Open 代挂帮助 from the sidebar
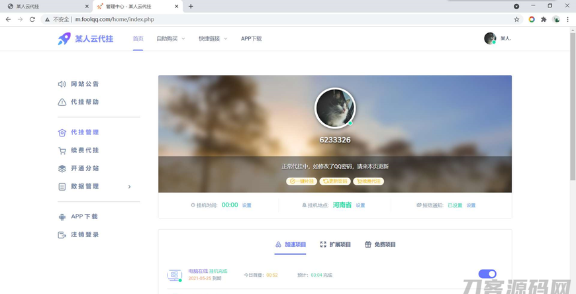Screen dimensions: 576x294 click(x=85, y=102)
